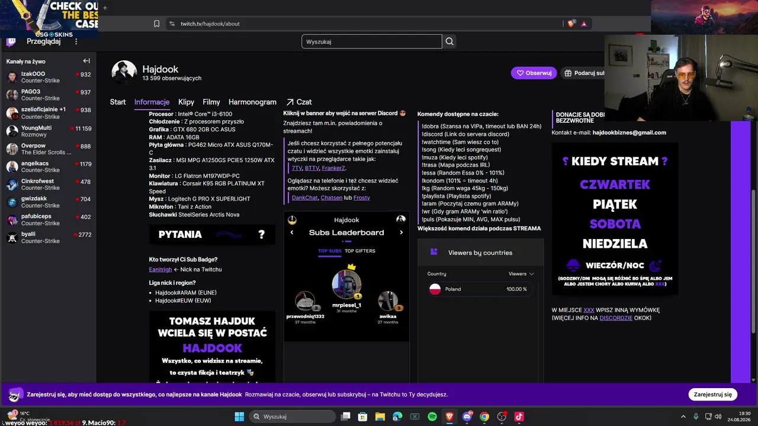The width and height of the screenshot is (758, 426).
Task: Open the Twitch home logo
Action: pyautogui.click(x=11, y=41)
